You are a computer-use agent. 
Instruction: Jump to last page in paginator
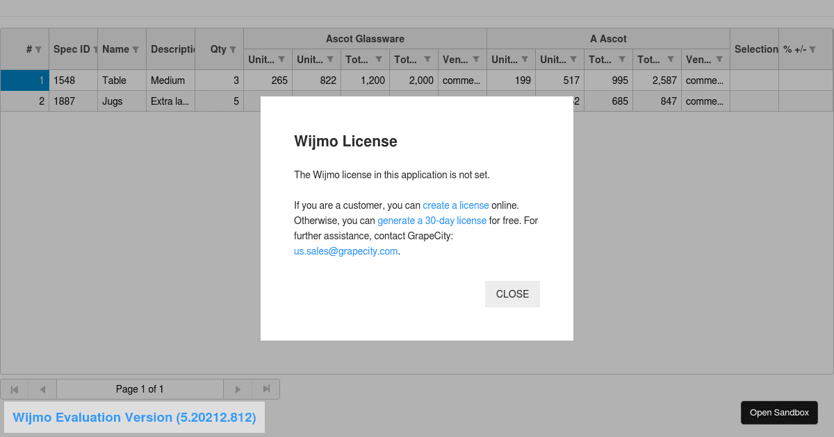(267, 389)
